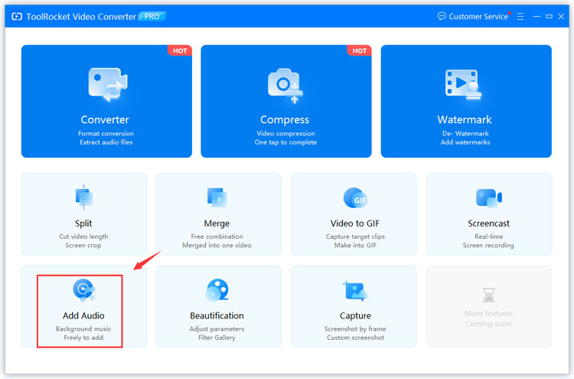Click the Compress title text
Screen dimensions: 574x379
point(285,119)
